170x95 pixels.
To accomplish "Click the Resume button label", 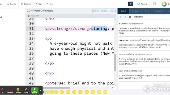I will [x=144, y=4].
